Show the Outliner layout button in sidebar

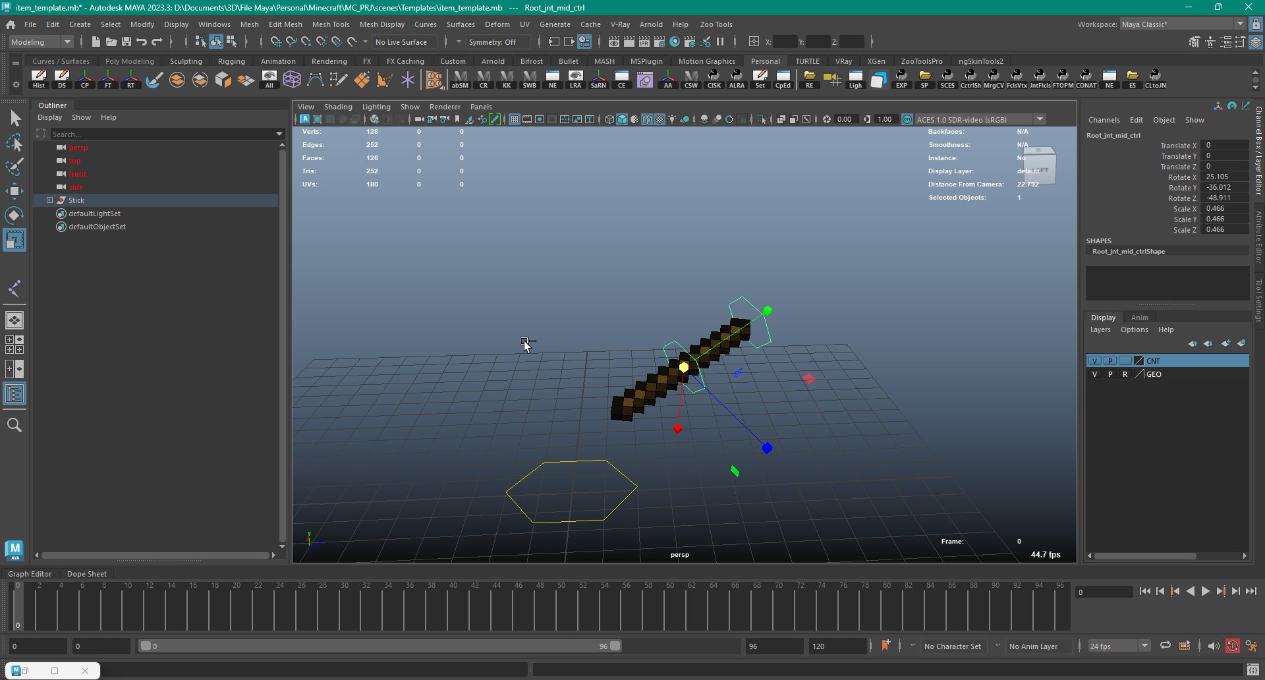tap(14, 394)
